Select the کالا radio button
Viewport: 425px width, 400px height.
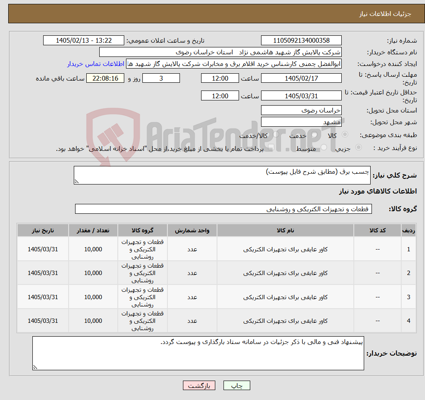click(x=345, y=134)
